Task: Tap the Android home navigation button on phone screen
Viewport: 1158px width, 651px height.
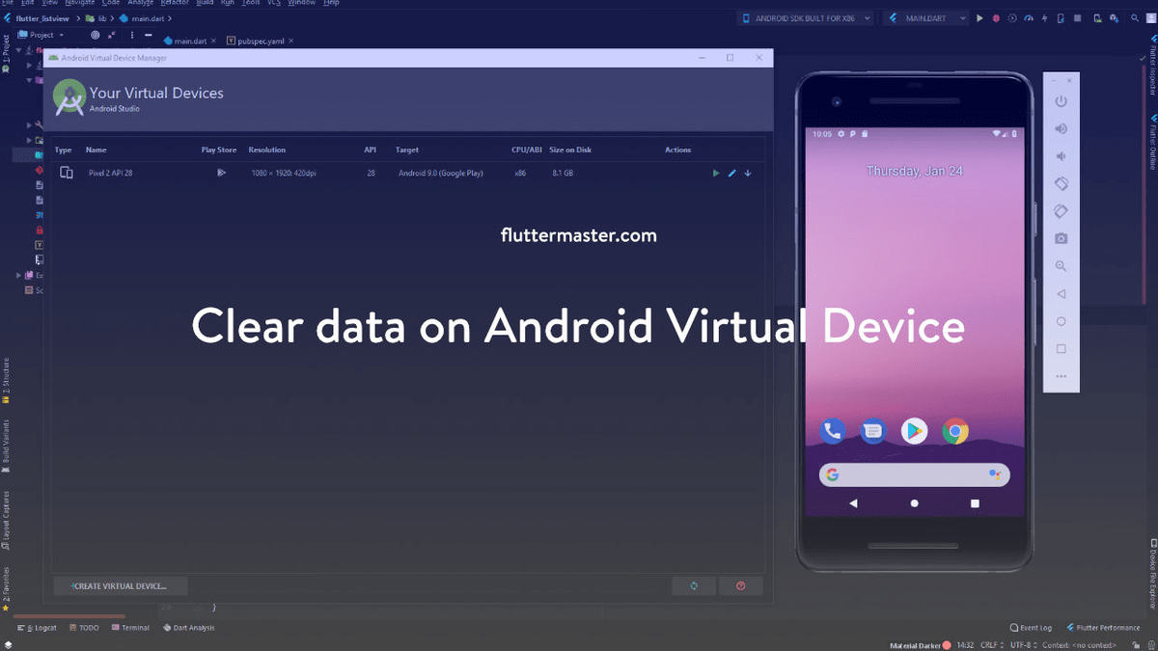Action: (x=914, y=503)
